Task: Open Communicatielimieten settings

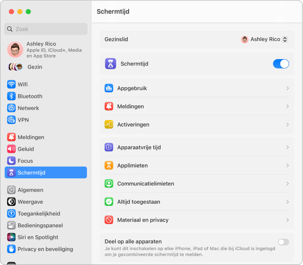Action: click(197, 183)
